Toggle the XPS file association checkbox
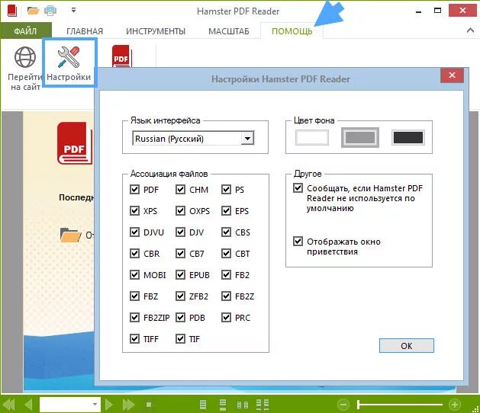 [x=135, y=211]
